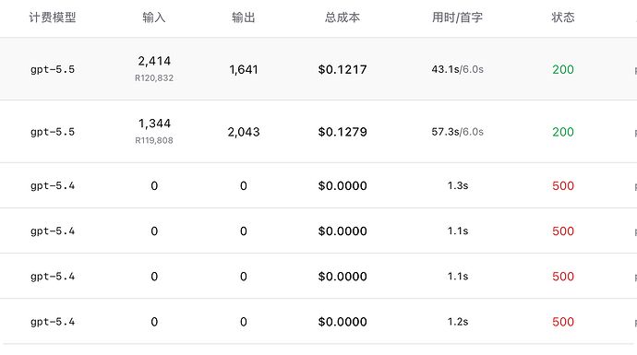This screenshot has height=355, width=637.
Task: Click the cached value R120,832
Action: (x=154, y=77)
